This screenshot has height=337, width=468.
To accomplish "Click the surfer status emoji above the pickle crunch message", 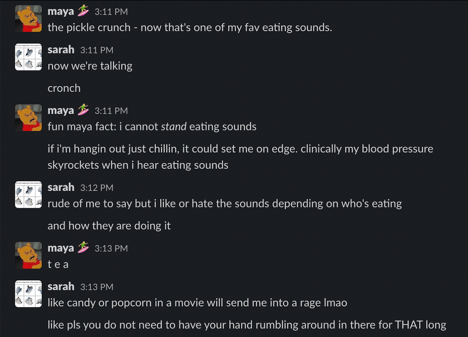I will 83,11.
